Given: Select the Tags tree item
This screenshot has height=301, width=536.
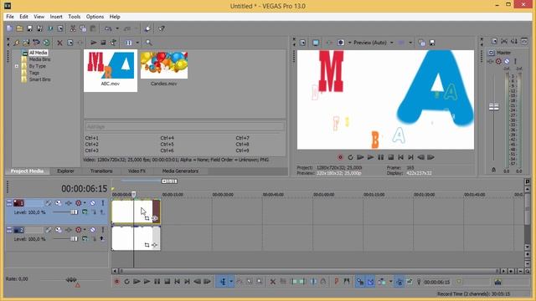Looking at the screenshot, I should coord(33,73).
